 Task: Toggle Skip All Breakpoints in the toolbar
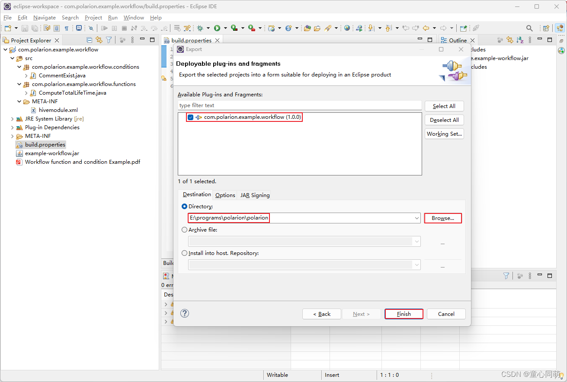(x=91, y=28)
